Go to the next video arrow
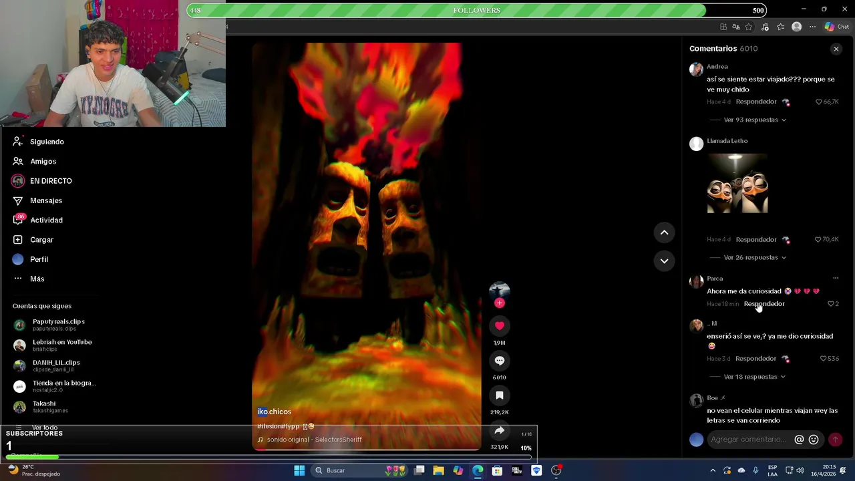Image resolution: width=855 pixels, height=481 pixels. tap(664, 261)
